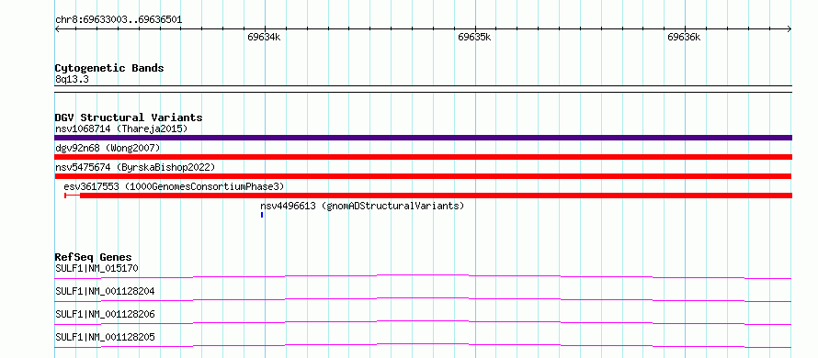Open nsv5475674 (ByrskaBishop2022) label
Image resolution: width=818 pixels, height=358 pixels.
[x=135, y=167]
